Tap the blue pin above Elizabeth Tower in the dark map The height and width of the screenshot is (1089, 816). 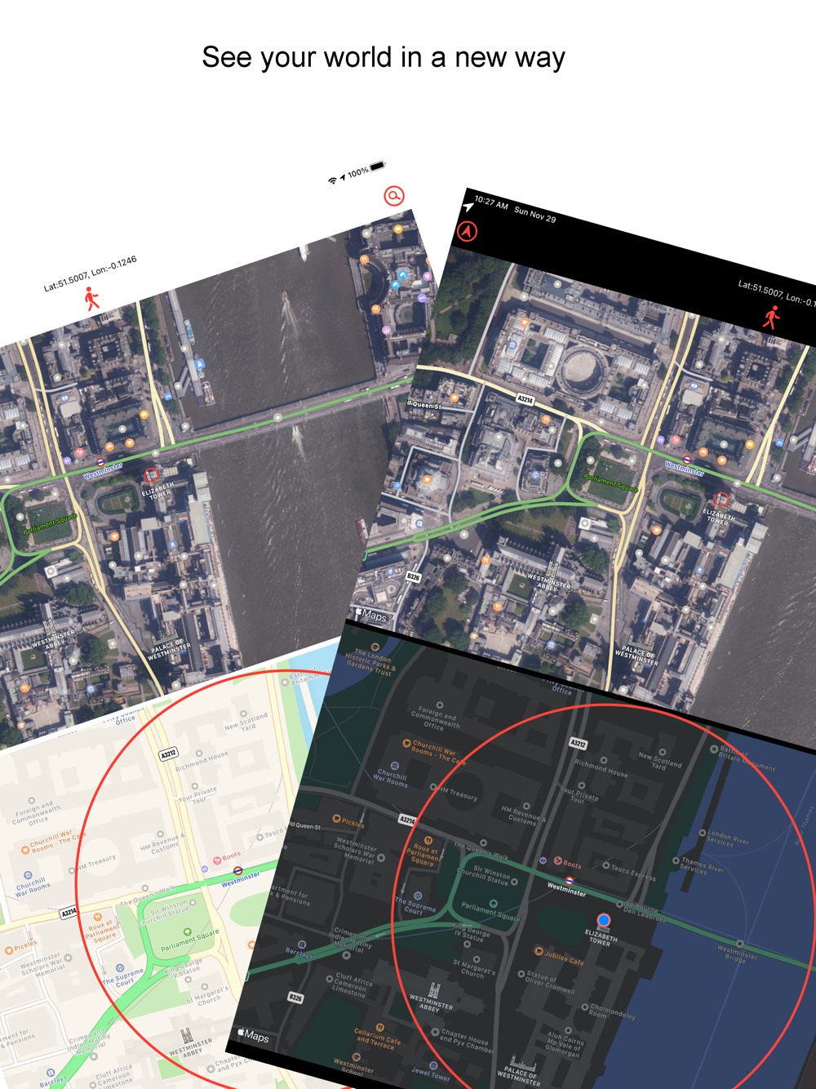pyautogui.click(x=603, y=922)
